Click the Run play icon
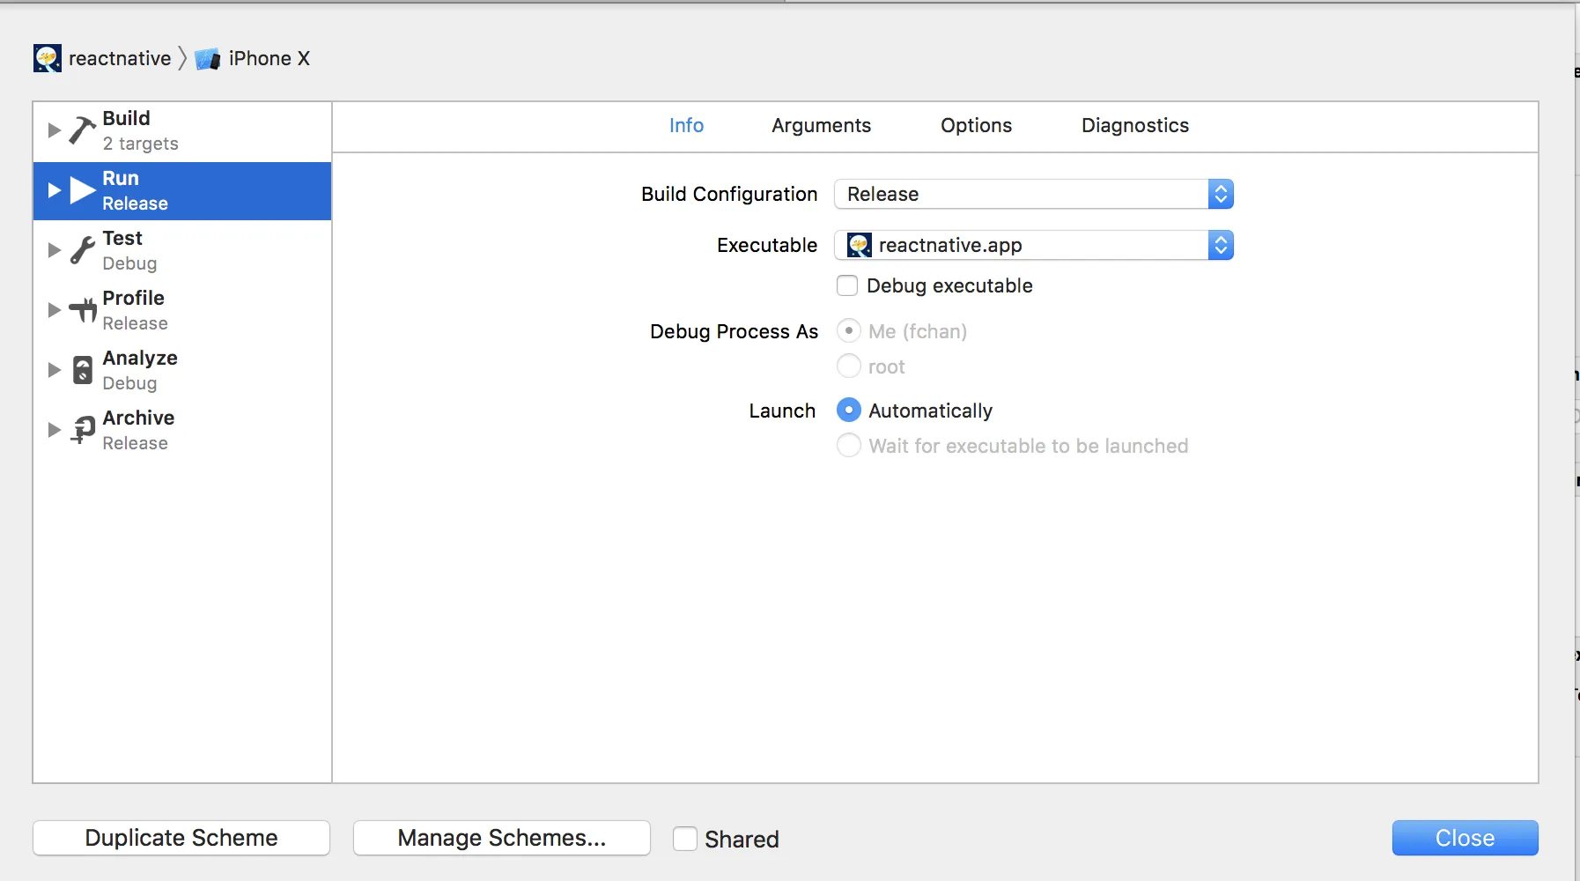The height and width of the screenshot is (881, 1580). 83,190
